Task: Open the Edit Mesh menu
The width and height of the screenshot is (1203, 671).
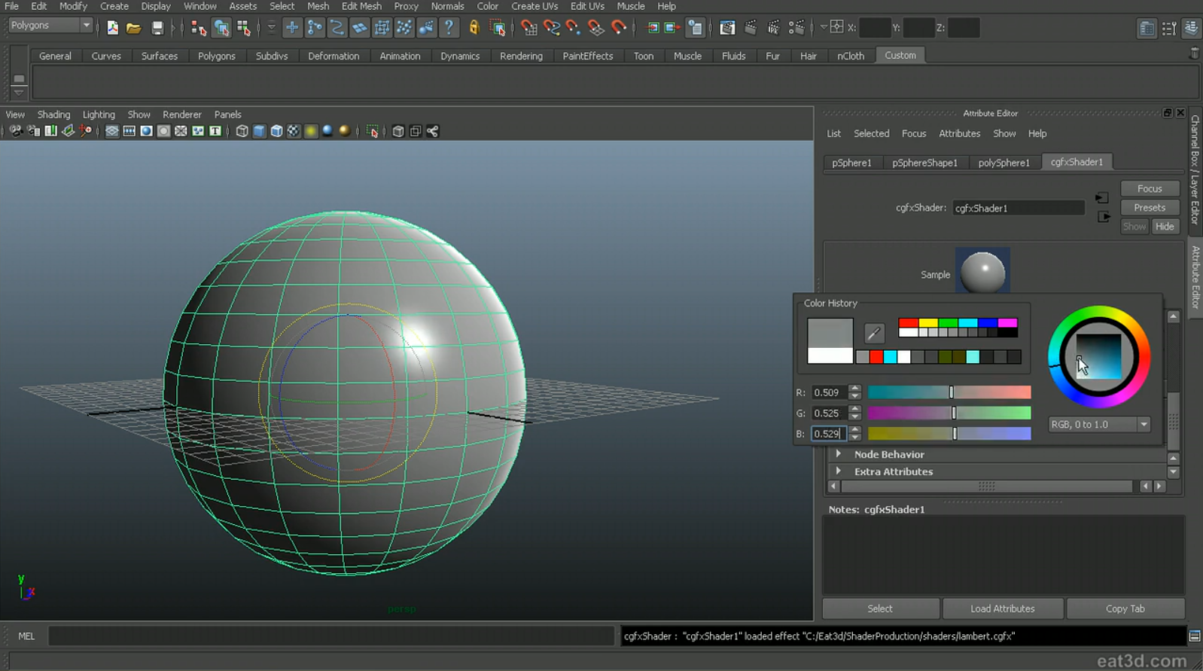Action: (361, 6)
